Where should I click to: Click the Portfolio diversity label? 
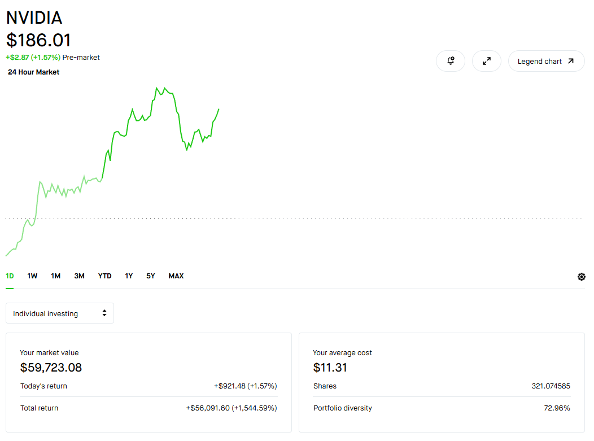coord(343,408)
